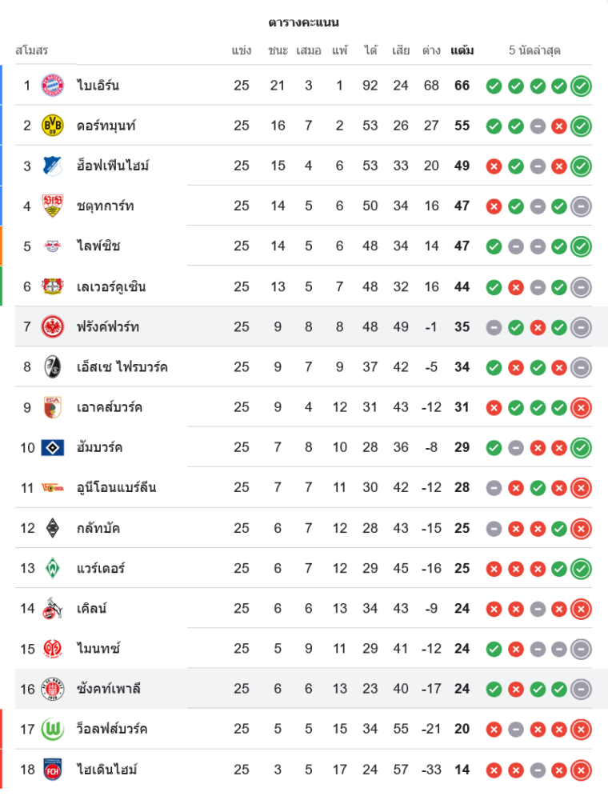Screen dimensions: 608x800
Task: Select the Bayer Leverkusen crest
Action: pyautogui.click(x=53, y=286)
